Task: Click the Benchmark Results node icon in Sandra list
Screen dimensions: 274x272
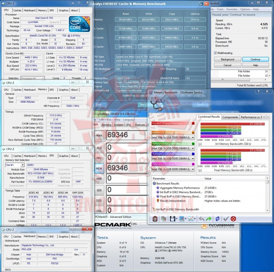Action: (154, 183)
